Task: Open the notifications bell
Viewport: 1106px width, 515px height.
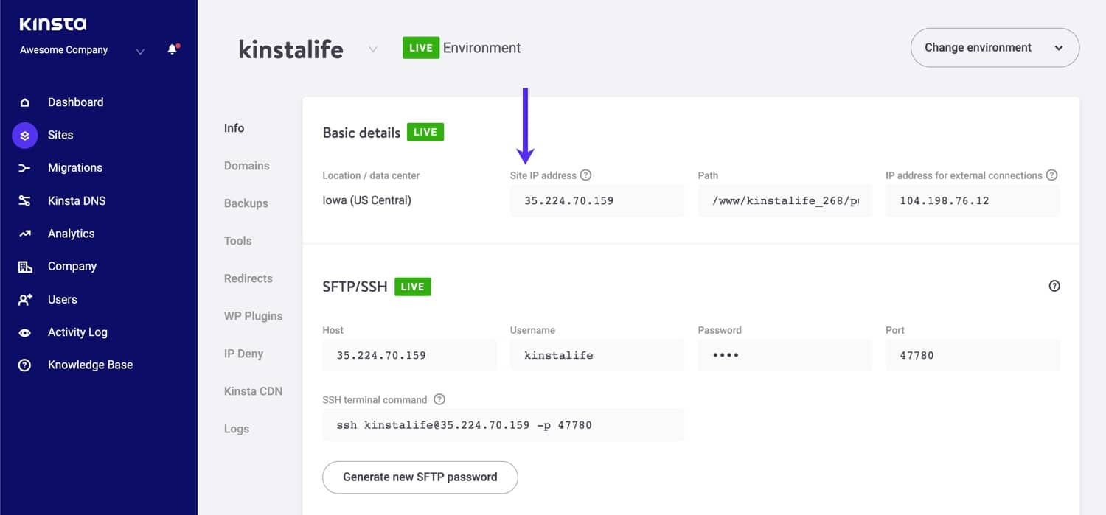Action: coord(171,50)
